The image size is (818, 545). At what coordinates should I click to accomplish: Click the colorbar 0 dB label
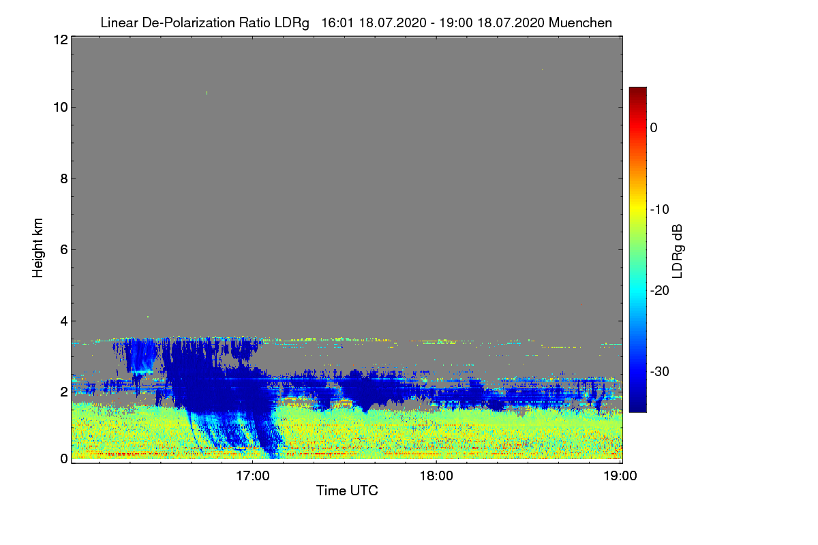[654, 127]
